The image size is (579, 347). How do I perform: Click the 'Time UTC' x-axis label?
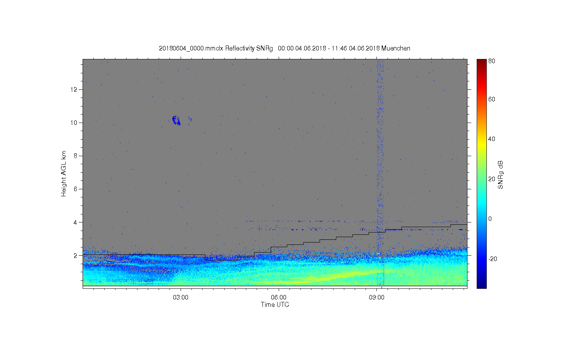tap(275, 305)
